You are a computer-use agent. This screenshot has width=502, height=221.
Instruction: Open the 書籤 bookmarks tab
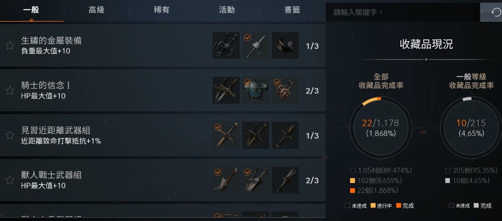(x=292, y=10)
